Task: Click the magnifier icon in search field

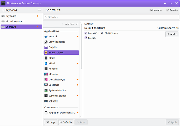Action: (x=46, y=17)
